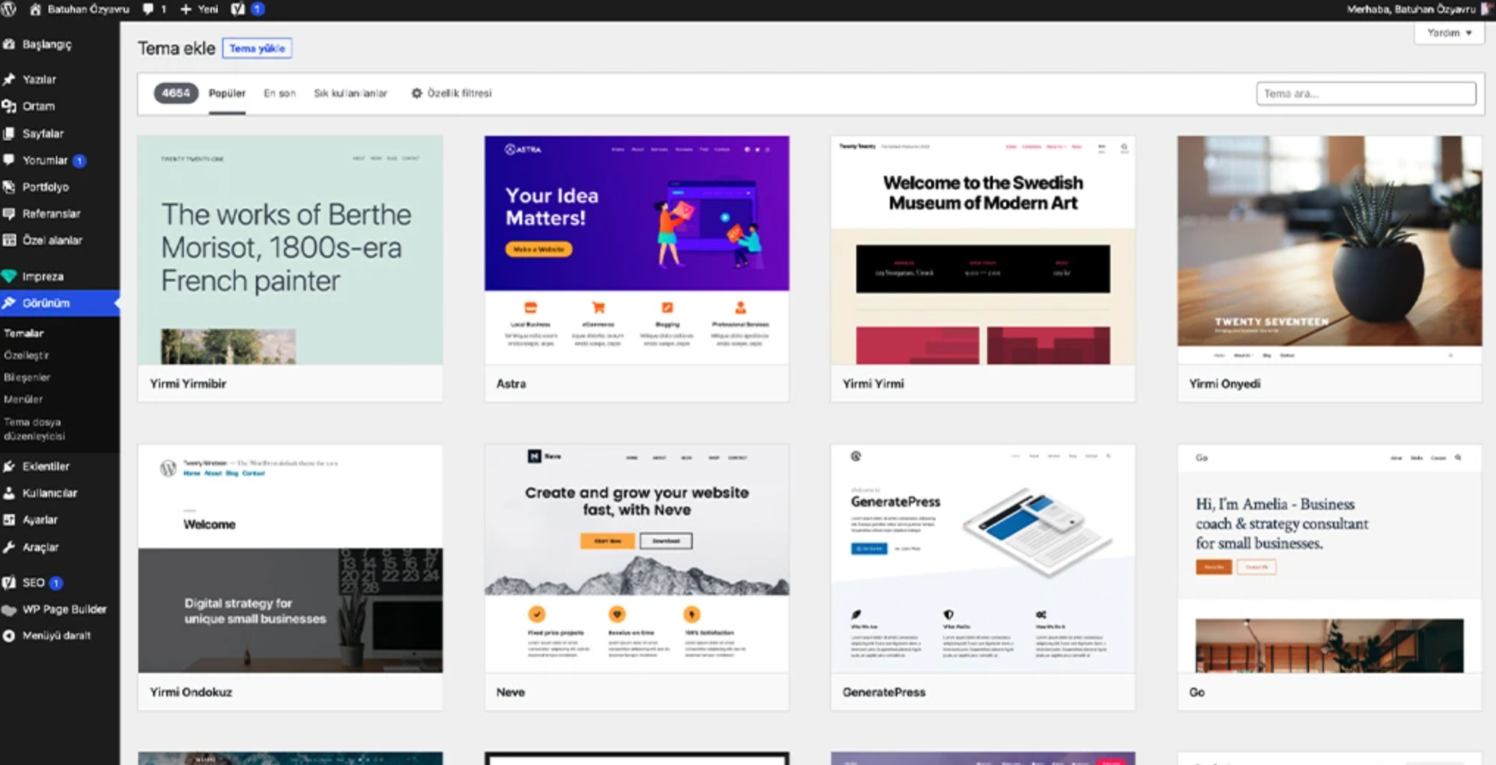Select the Astra theme thumbnail
This screenshot has width=1496, height=765.
click(637, 250)
